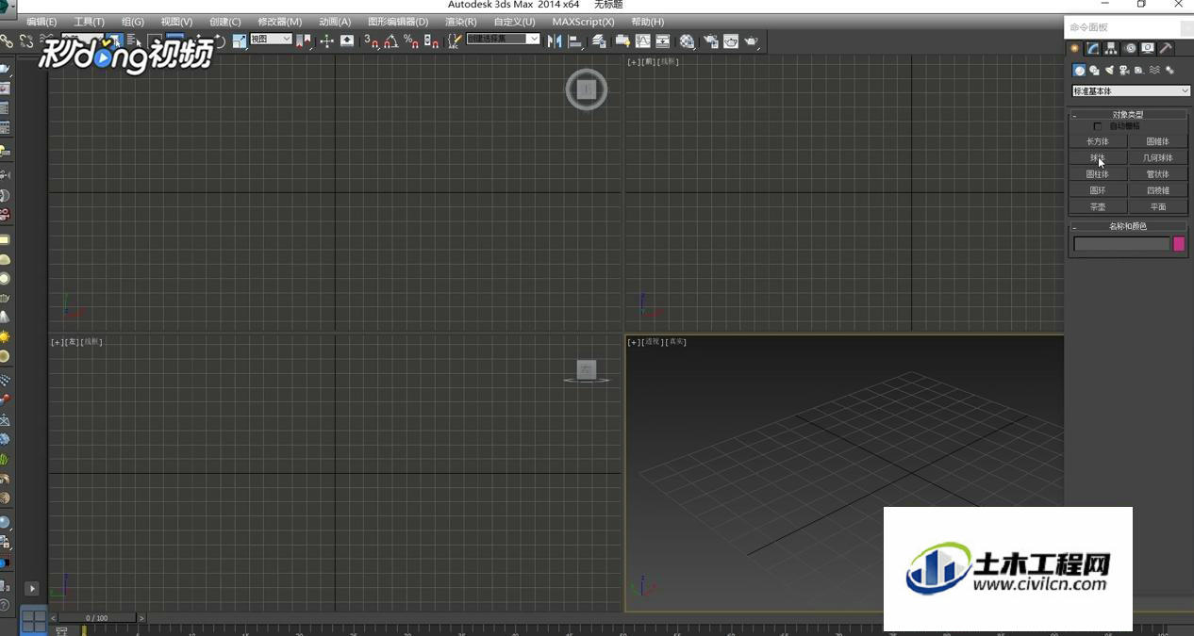This screenshot has height=636, width=1194.
Task: Open the Layer Manager
Action: [600, 41]
